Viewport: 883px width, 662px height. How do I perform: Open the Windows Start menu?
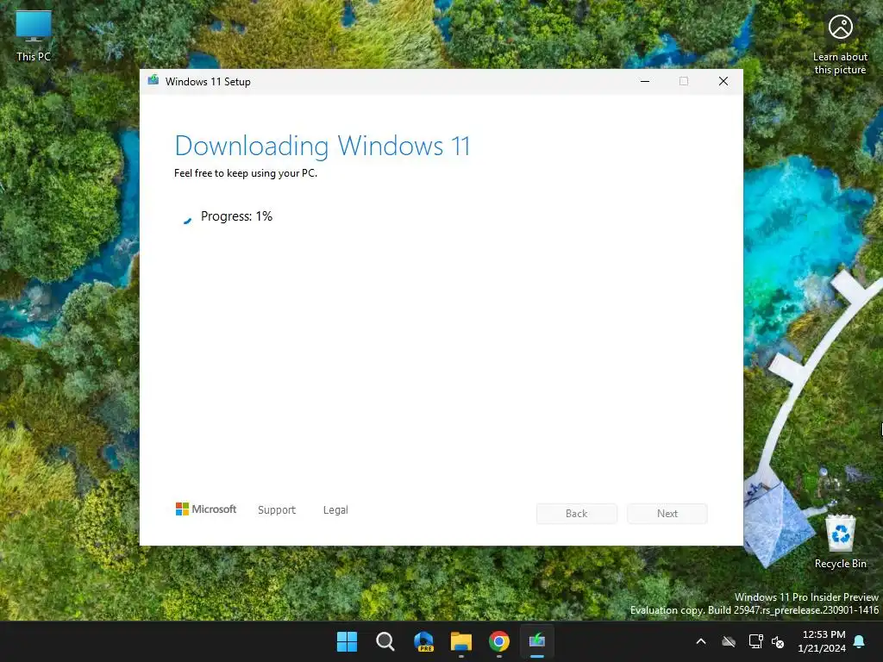347,641
